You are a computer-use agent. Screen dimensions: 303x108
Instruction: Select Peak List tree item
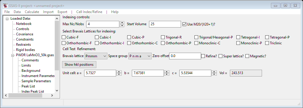[28, 86]
